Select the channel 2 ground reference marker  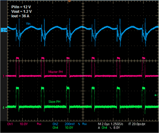click(4, 30)
